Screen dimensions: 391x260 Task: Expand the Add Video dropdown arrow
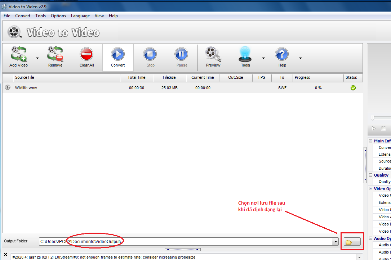pos(37,58)
